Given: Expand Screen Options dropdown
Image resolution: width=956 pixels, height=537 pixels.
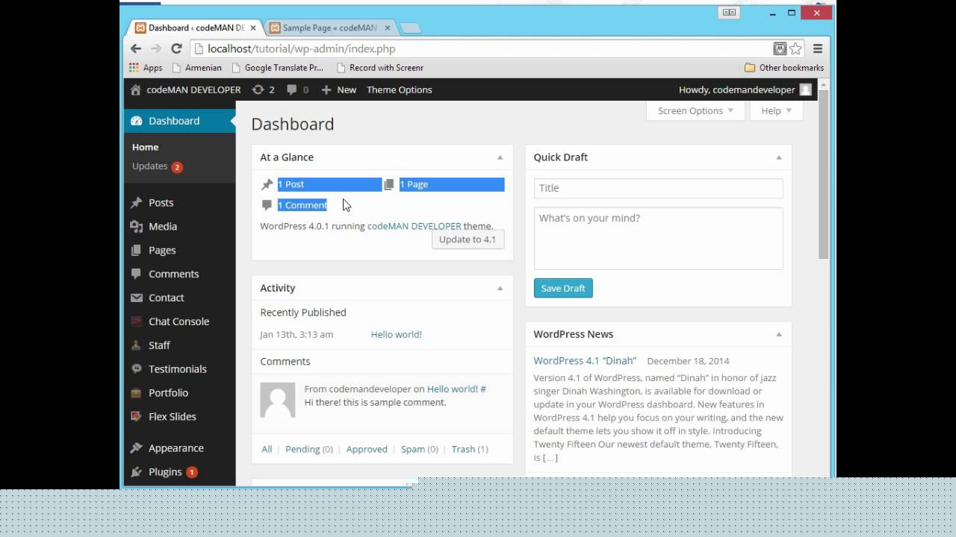Looking at the screenshot, I should [695, 110].
